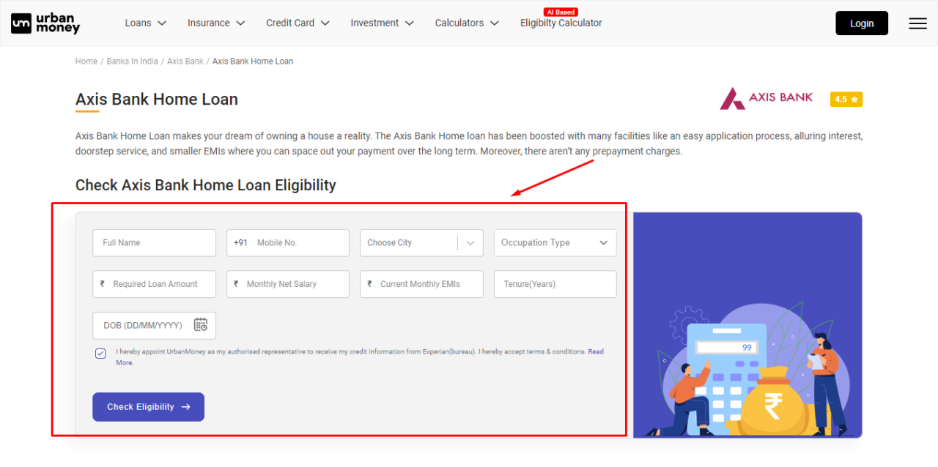Open the hamburger menu icon
938x467 pixels.
pos(917,23)
